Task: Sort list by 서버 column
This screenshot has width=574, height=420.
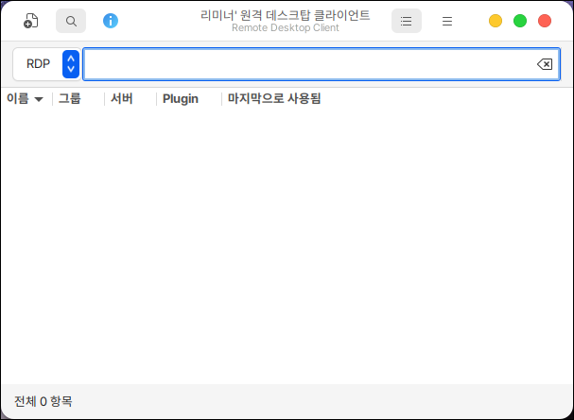Action: click(x=121, y=98)
